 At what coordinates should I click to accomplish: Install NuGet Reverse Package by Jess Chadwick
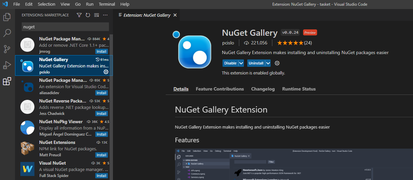click(x=102, y=114)
